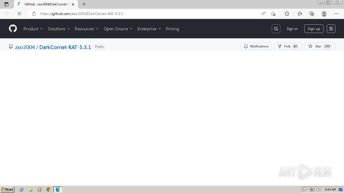
Task: Open the Collections icon
Action: pos(312,14)
